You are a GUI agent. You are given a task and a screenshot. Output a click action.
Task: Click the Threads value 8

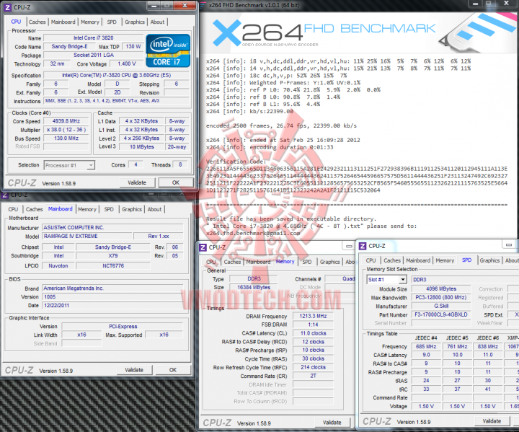pos(180,164)
